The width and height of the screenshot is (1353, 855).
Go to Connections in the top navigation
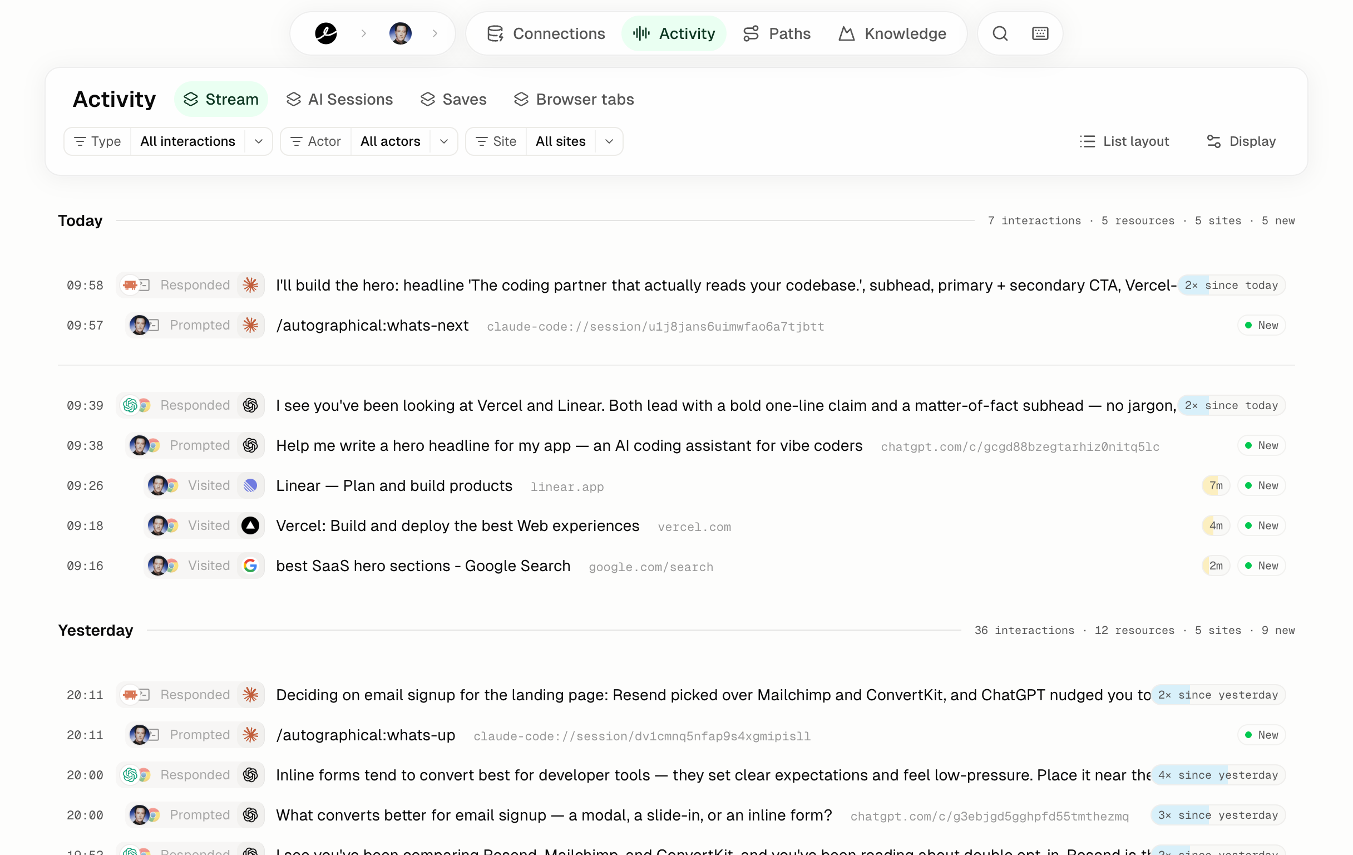546,34
